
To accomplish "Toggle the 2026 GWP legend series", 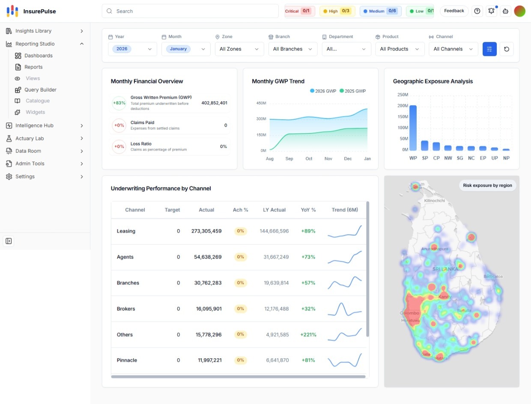I will [323, 91].
